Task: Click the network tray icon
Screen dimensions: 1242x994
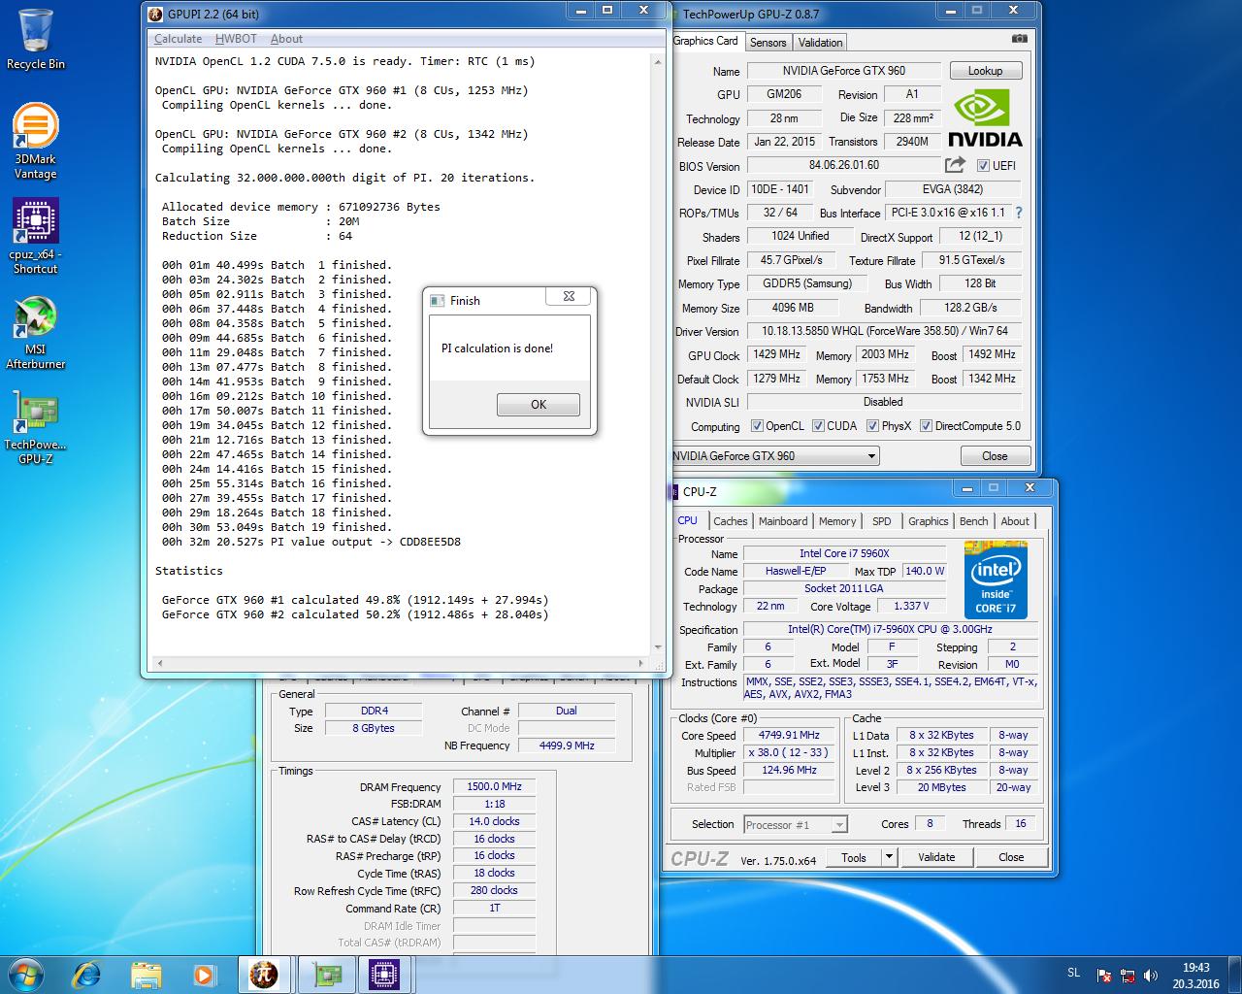Action: pyautogui.click(x=1128, y=976)
